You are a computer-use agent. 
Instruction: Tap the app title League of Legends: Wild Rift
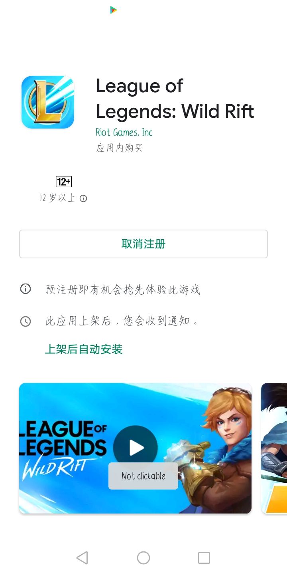point(175,99)
